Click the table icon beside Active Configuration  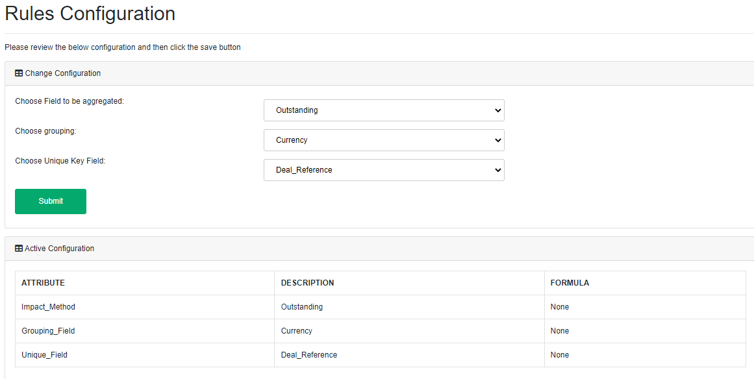click(19, 249)
